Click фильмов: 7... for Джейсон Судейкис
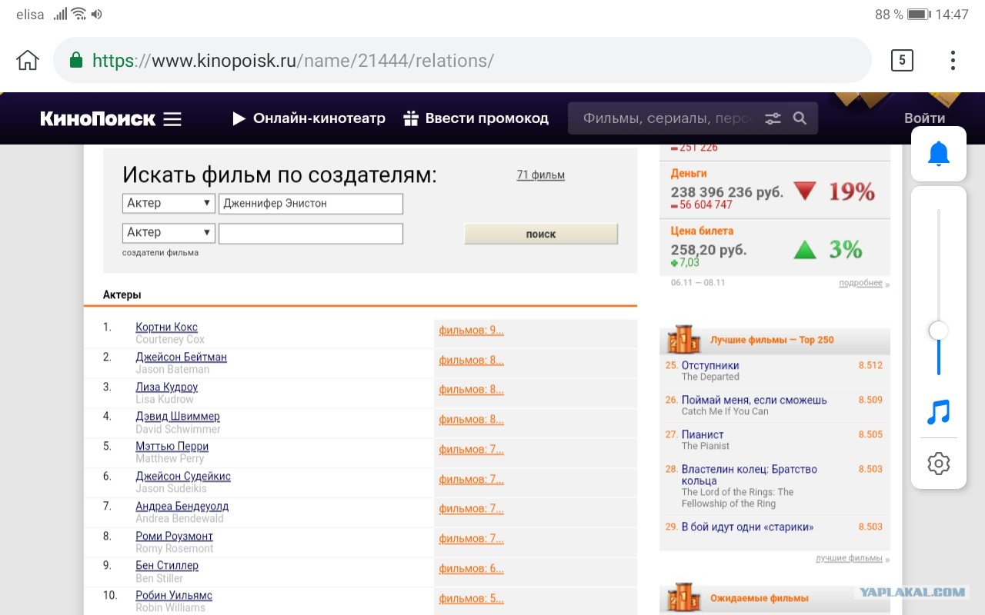Viewport: 985px width, 615px height. [471, 480]
